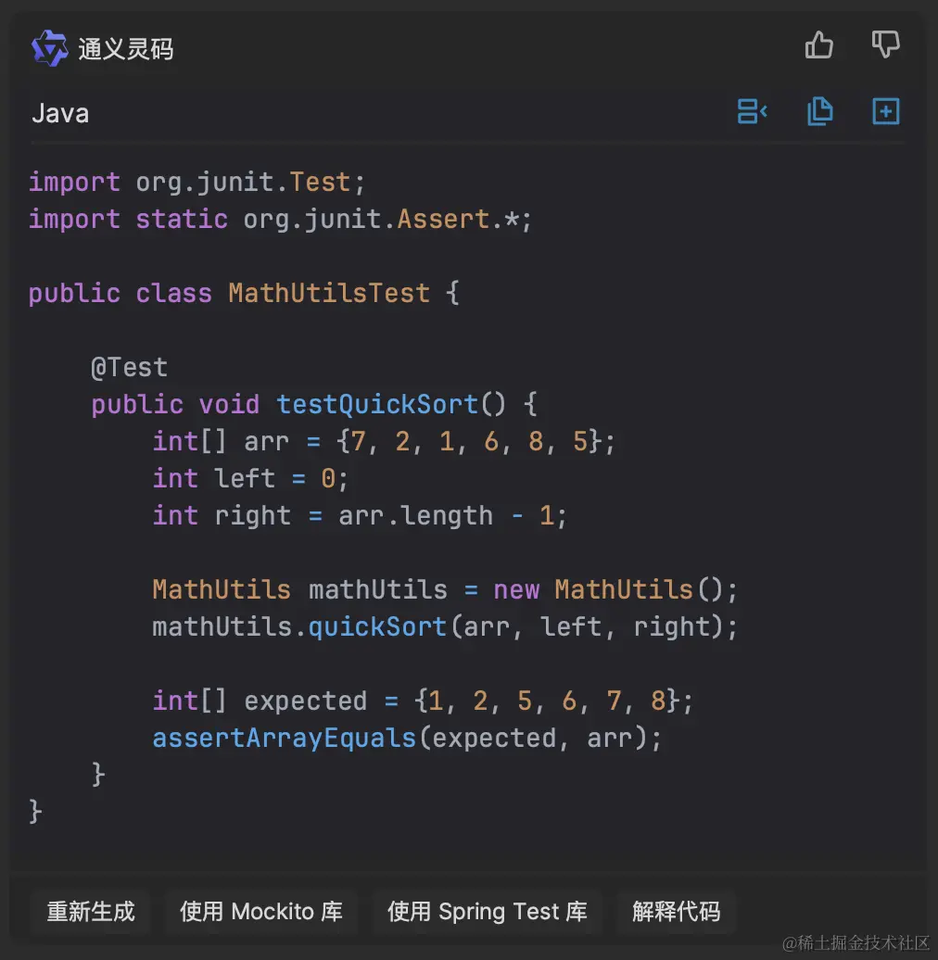
Task: Copy the Java code snippet
Action: point(820,111)
